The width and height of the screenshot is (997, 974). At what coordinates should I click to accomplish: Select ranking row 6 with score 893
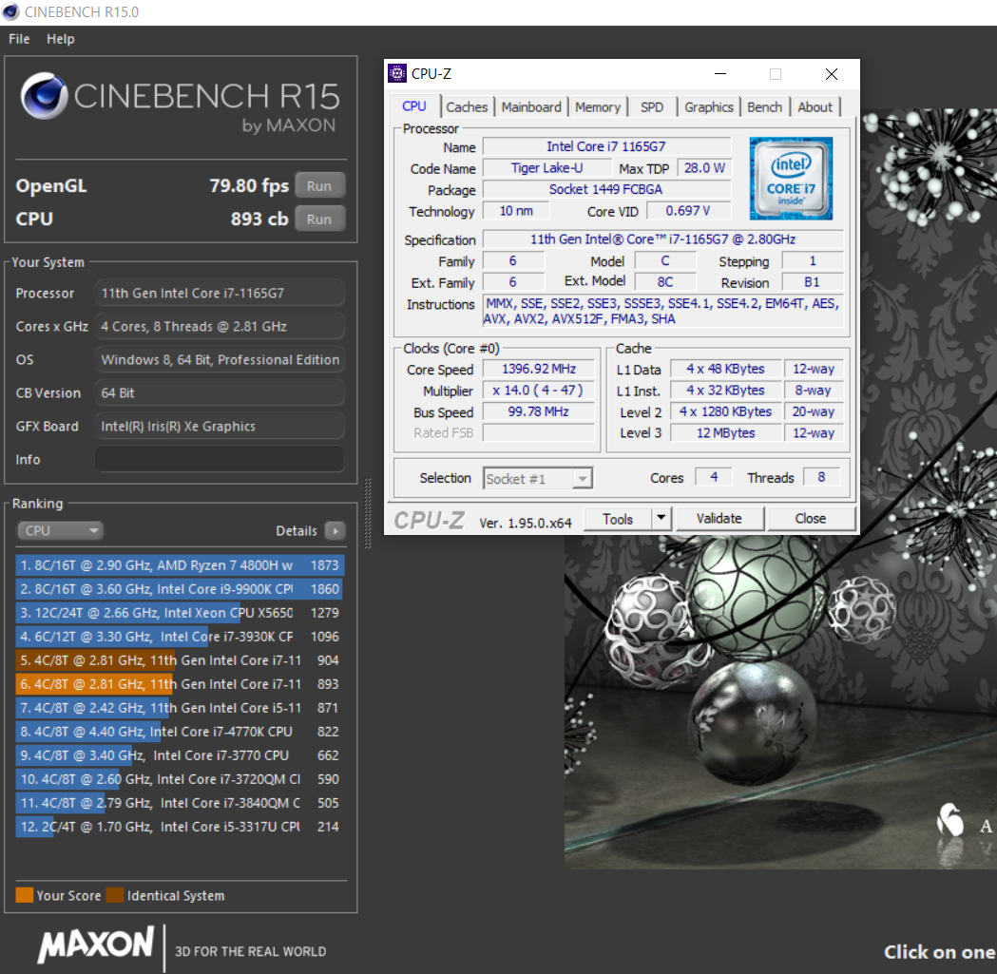[x=180, y=684]
